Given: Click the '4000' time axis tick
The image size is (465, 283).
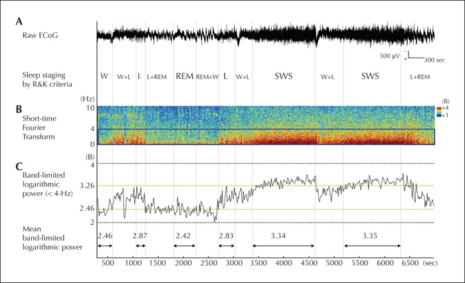Looking at the screenshot, I should pyautogui.click(x=284, y=263).
